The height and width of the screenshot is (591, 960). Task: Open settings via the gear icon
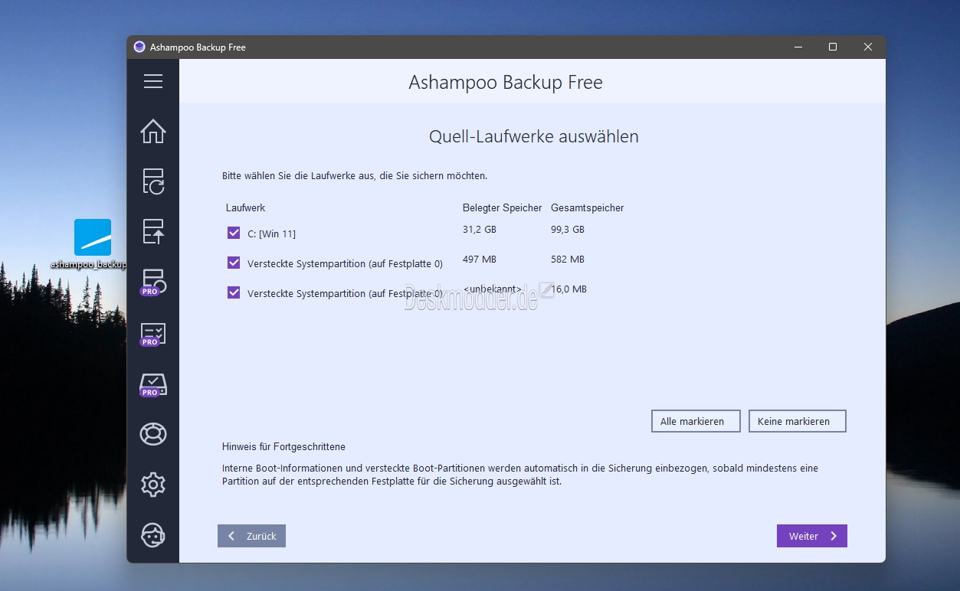[x=153, y=485]
